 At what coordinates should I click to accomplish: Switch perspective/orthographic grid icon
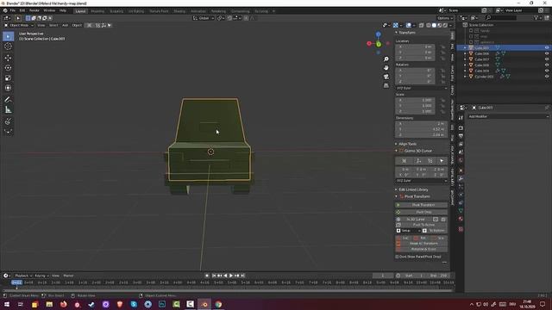coord(386,85)
